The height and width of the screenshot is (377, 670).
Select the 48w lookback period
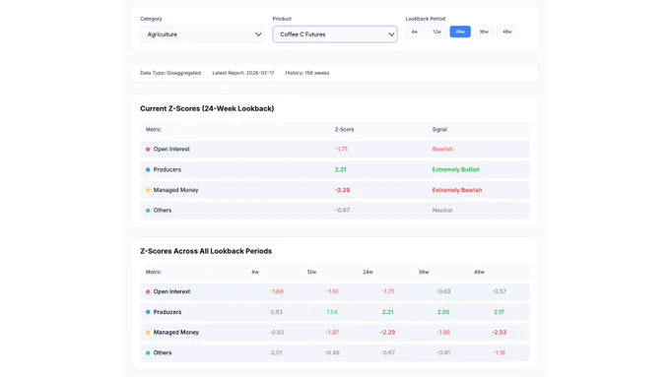coord(507,31)
